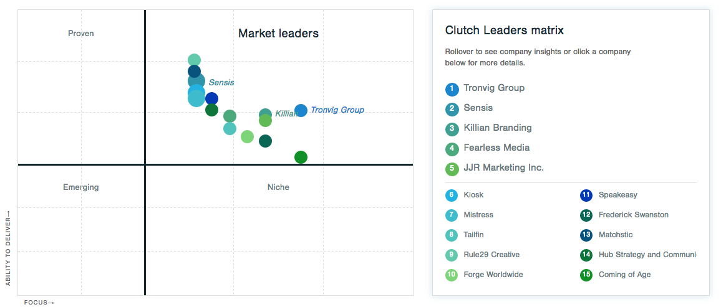Select Rule29 Creative in the list

click(491, 254)
